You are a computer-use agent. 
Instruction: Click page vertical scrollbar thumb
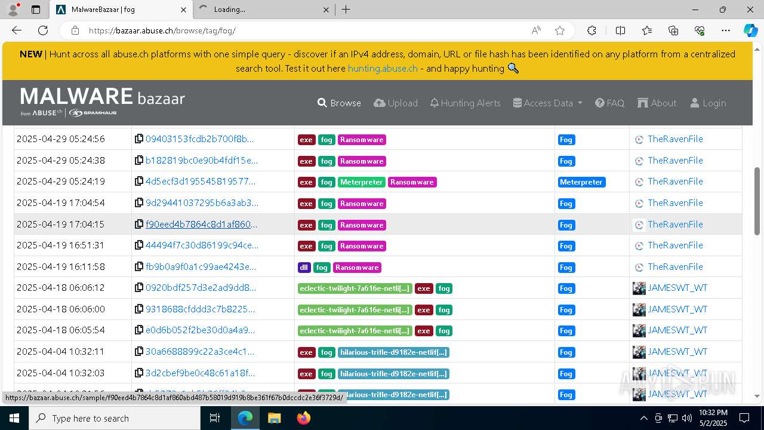coord(757,200)
